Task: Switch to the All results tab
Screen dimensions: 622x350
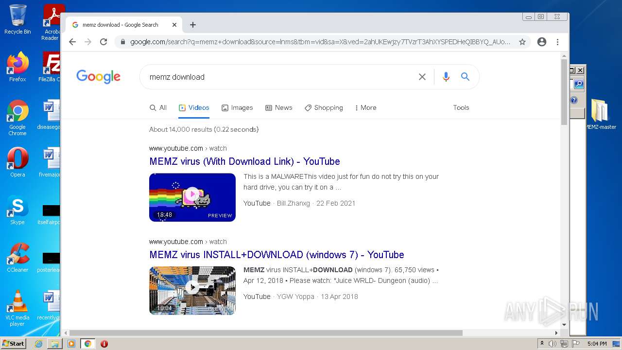Action: coord(158,108)
